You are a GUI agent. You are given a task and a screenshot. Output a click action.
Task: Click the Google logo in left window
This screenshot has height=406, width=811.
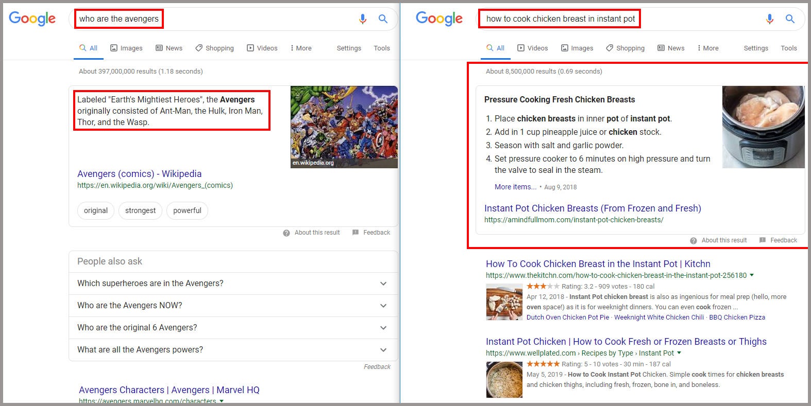coord(32,19)
